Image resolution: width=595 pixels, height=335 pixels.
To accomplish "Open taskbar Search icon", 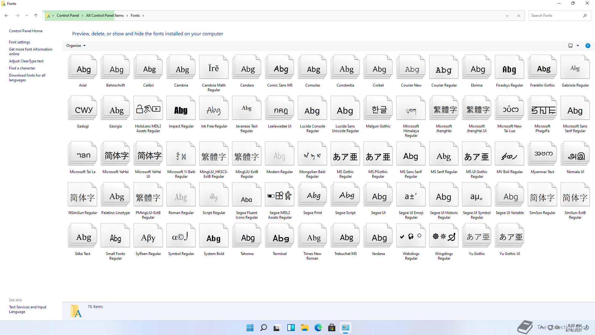I will point(263,328).
